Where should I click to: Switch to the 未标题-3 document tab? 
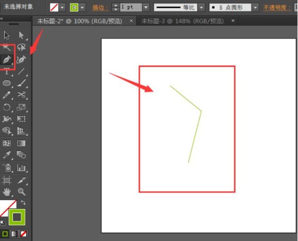[x=182, y=21]
